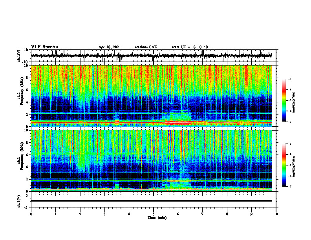
Task: Click the ch.2 spectrogram color bar
Action: (x=284, y=165)
